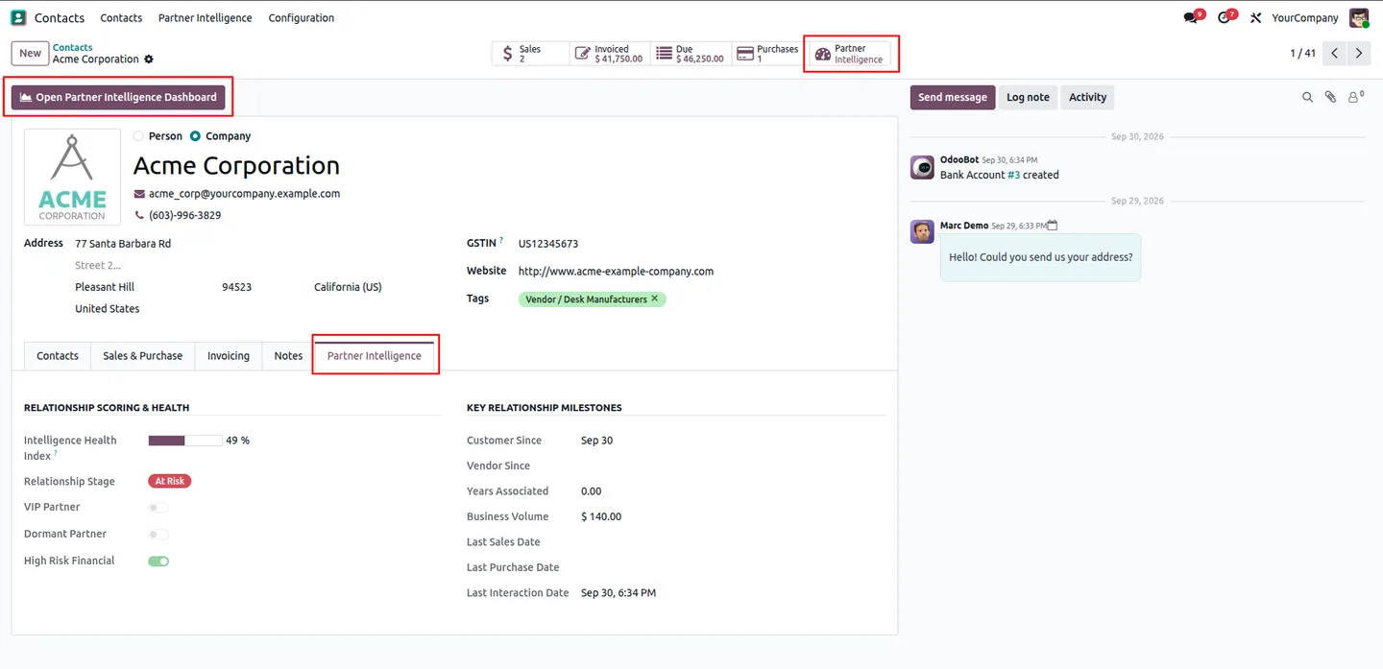
Task: Open the Due $ 46,250.00 smart button
Action: [691, 54]
